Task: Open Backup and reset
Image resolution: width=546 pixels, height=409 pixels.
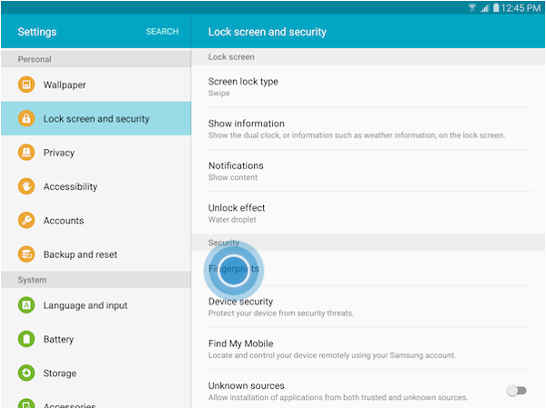Action: pyautogui.click(x=96, y=254)
